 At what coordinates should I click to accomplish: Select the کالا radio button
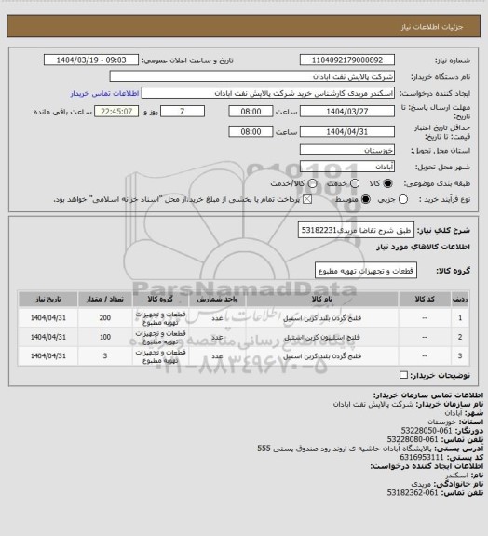tap(387, 183)
